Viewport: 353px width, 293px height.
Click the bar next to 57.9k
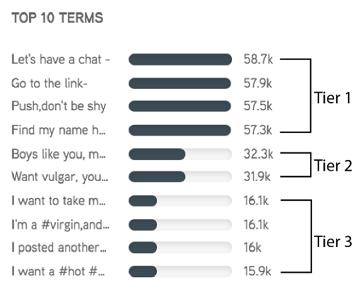180,83
